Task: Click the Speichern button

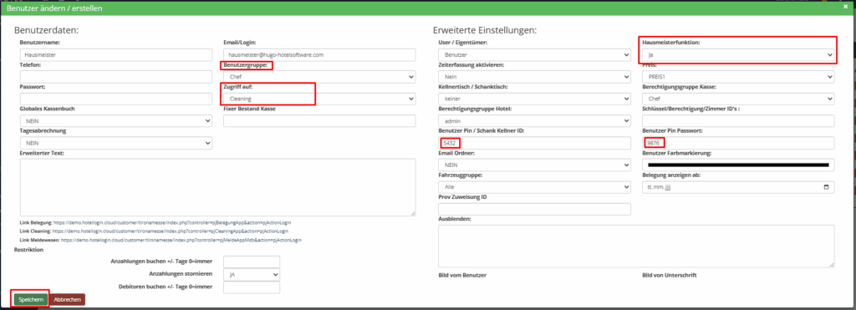Action: [31, 300]
